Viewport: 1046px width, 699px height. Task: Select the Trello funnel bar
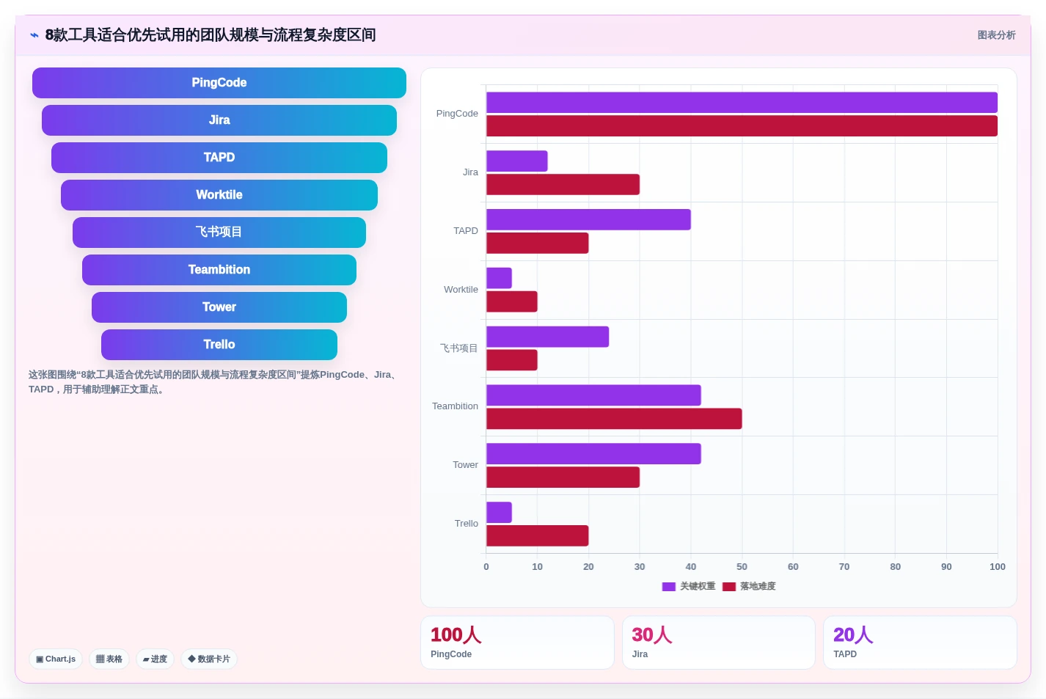click(219, 345)
